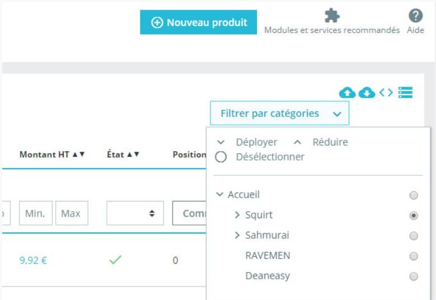Click the cloud download export icon

pos(367,92)
